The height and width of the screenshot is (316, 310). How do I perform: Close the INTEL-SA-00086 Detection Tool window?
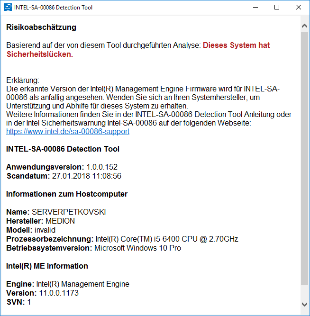(299, 7)
